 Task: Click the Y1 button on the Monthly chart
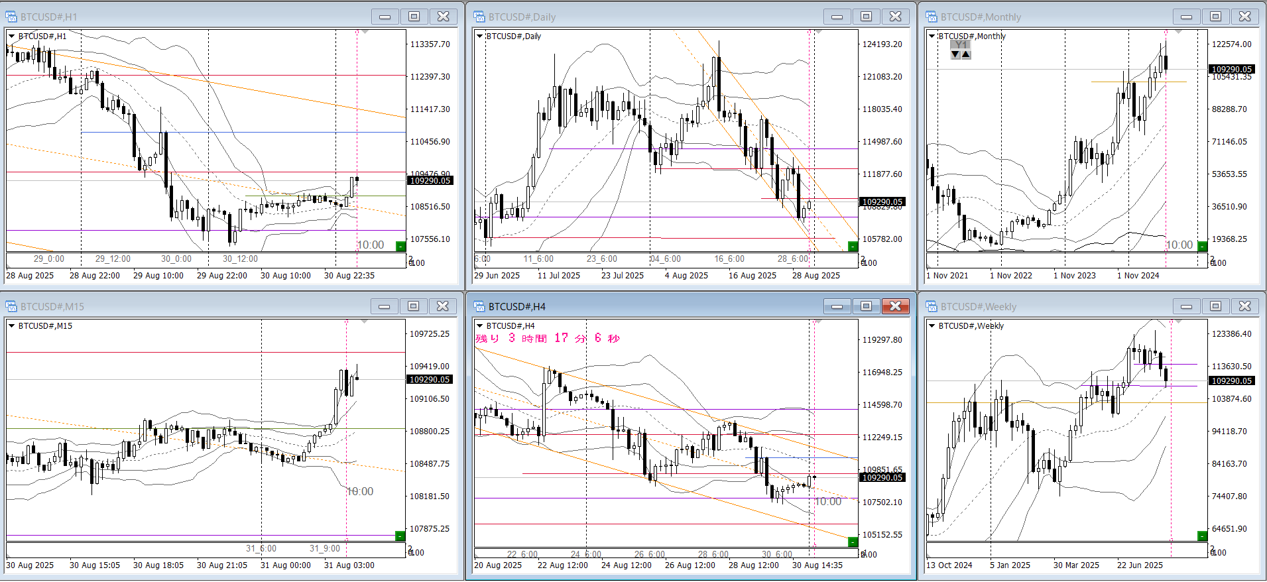tap(961, 44)
